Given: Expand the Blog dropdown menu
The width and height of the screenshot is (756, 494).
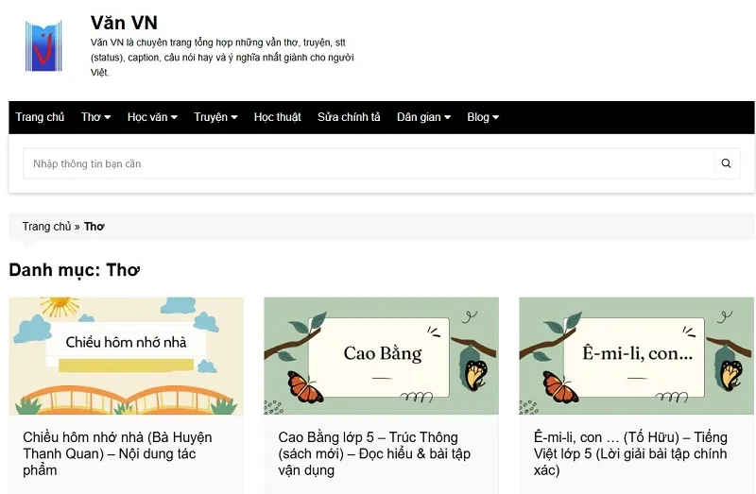Looking at the screenshot, I should tap(483, 117).
